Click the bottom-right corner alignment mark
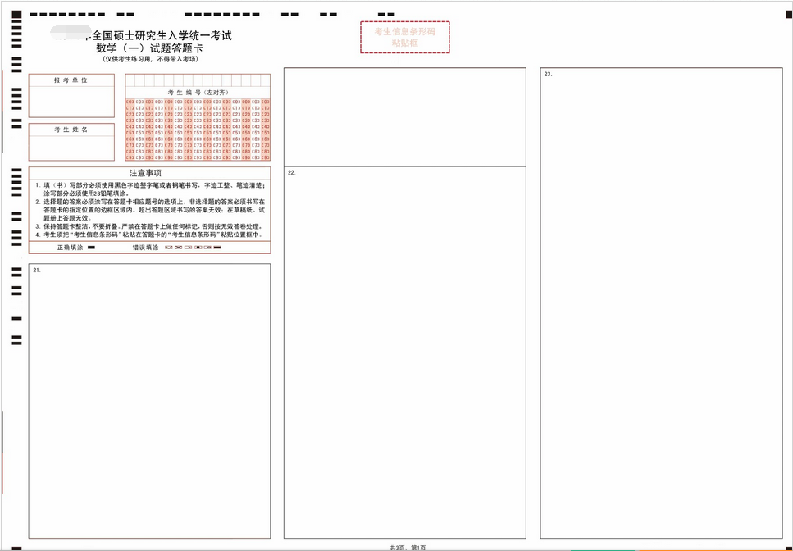The height and width of the screenshot is (551, 793). tap(788, 549)
